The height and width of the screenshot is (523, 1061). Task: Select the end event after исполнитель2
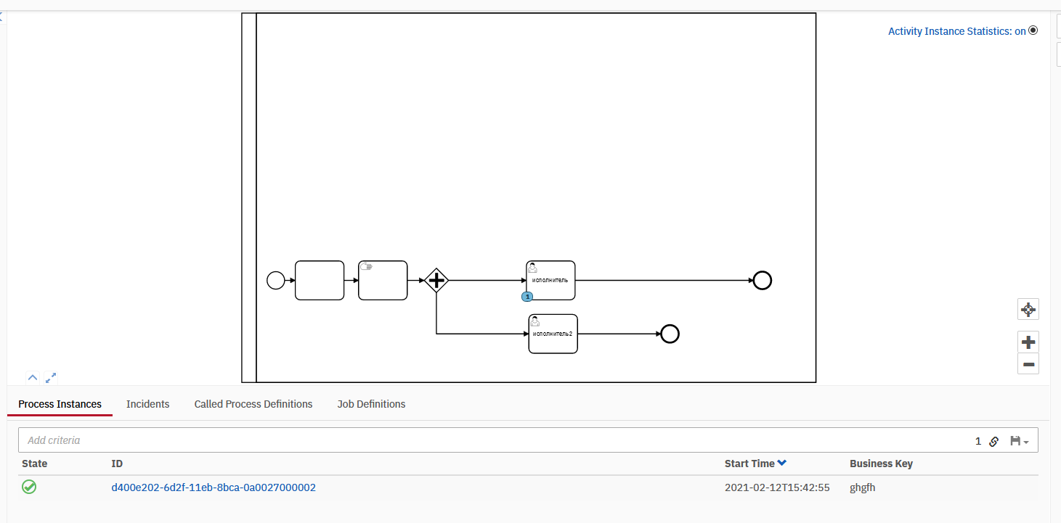tap(670, 334)
